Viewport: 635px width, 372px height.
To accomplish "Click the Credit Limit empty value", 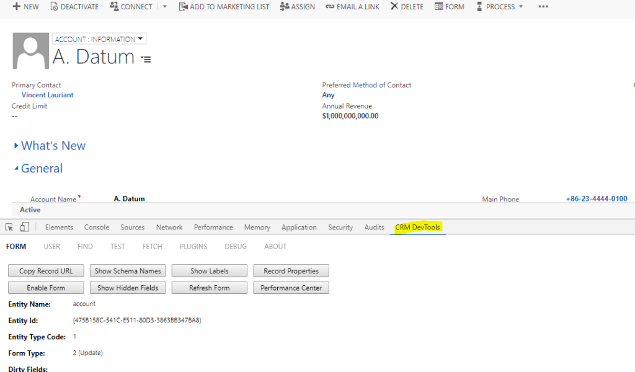I will [15, 116].
